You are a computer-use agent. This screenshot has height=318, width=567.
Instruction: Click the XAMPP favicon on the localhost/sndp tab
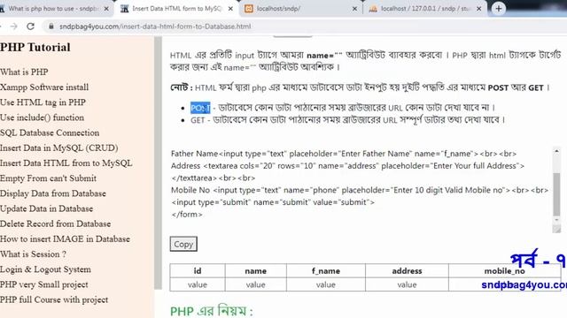pos(248,9)
